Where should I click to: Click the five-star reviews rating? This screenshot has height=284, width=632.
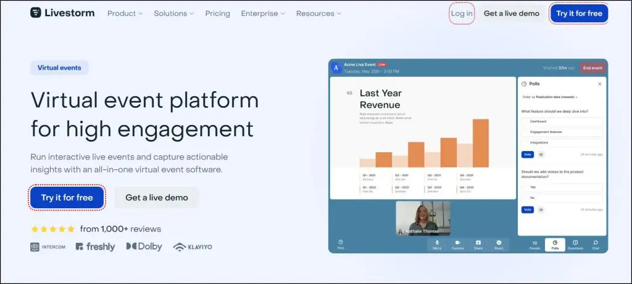click(x=53, y=229)
